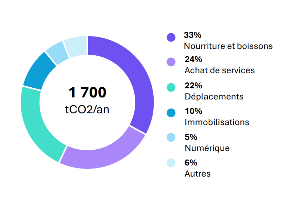This screenshot has width=308, height=205.
Task: Click the "Achat de services" legend label
Action: tap(219, 70)
